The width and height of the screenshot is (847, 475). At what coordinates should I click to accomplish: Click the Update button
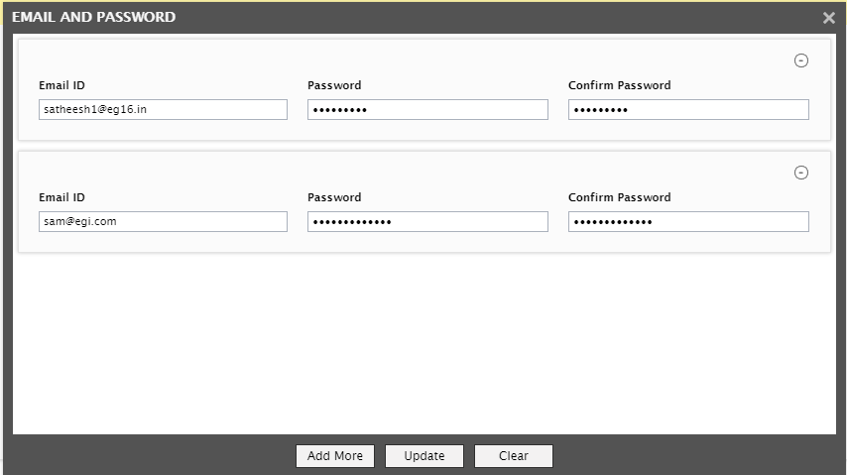424,456
